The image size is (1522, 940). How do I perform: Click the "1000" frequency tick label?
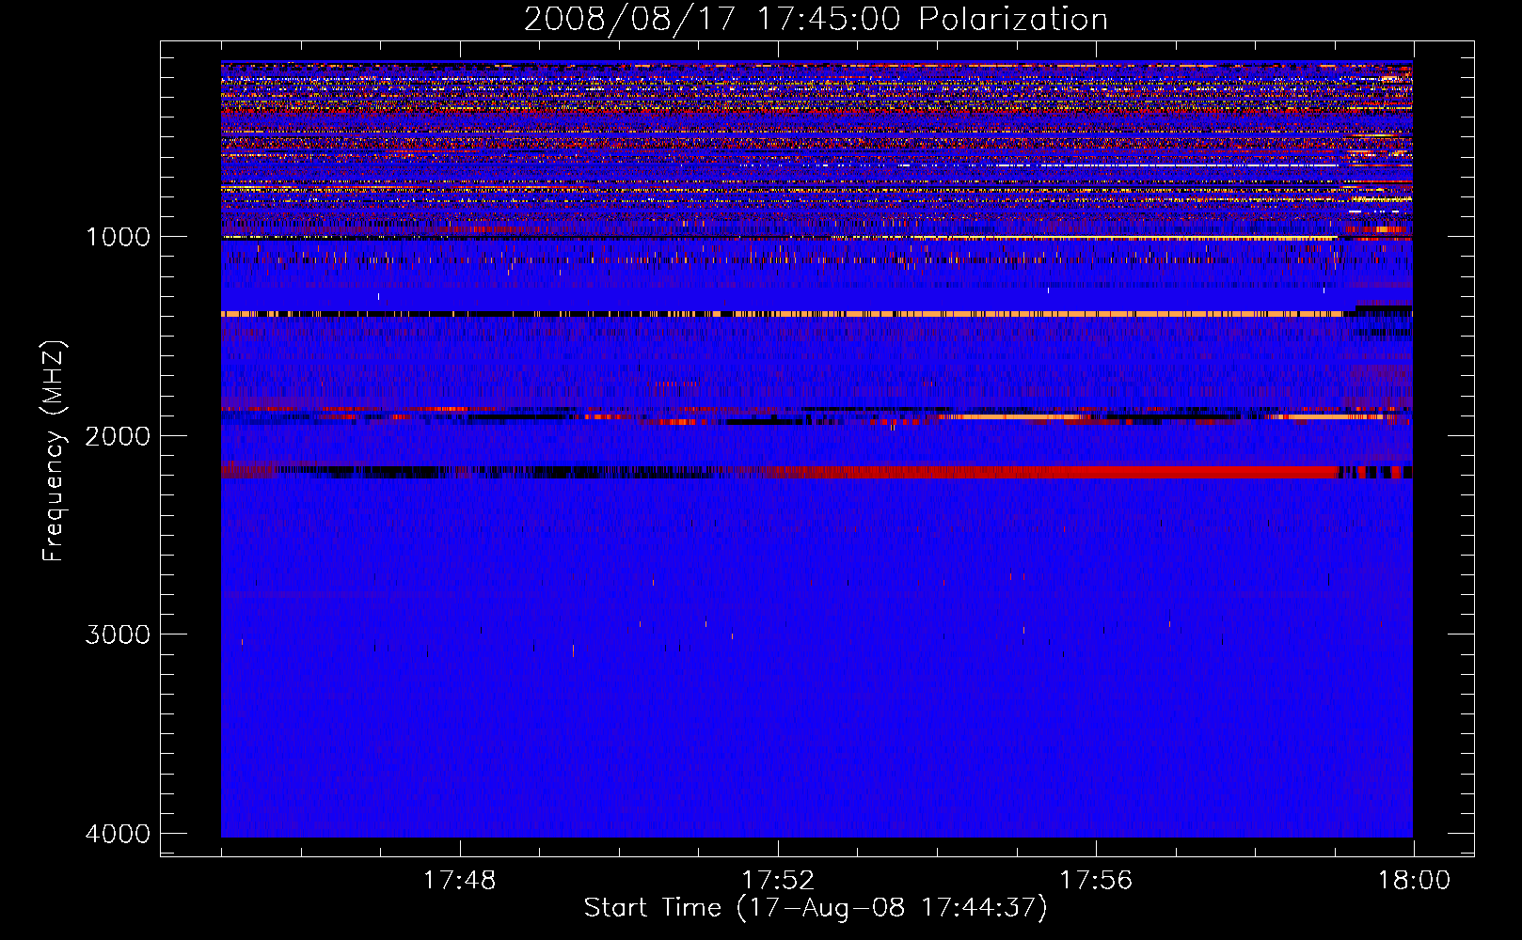118,236
